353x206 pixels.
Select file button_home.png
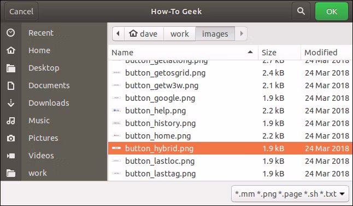(230, 136)
